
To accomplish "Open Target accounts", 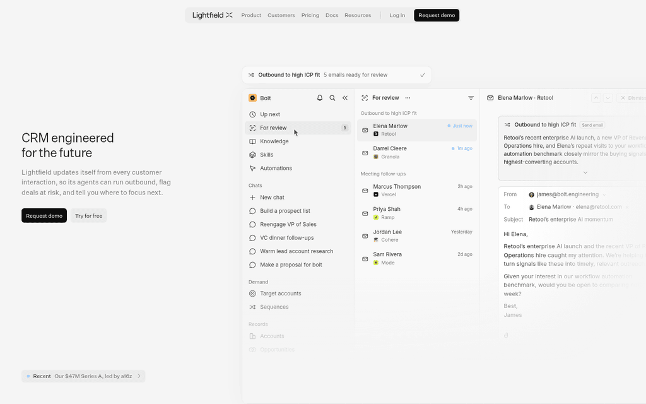I will 298,294.
